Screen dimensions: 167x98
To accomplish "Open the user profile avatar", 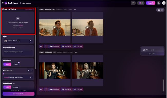I will [x=164, y=3].
